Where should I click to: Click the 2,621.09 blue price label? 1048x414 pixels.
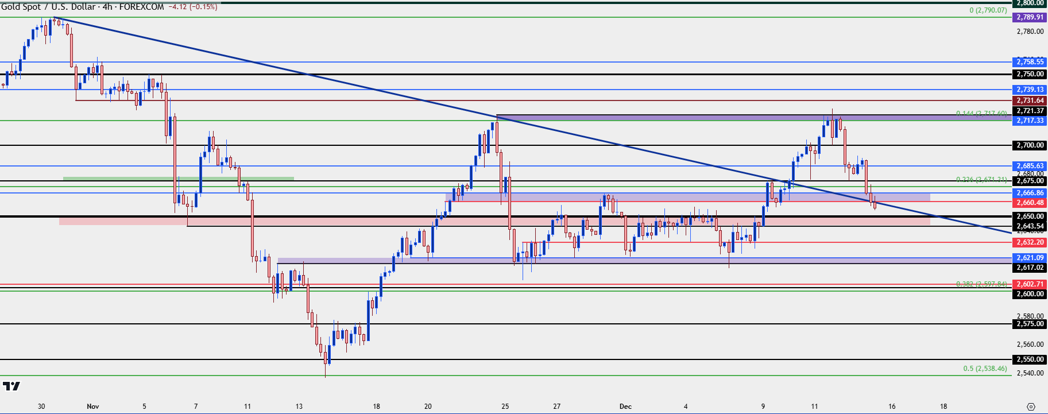pos(1030,258)
